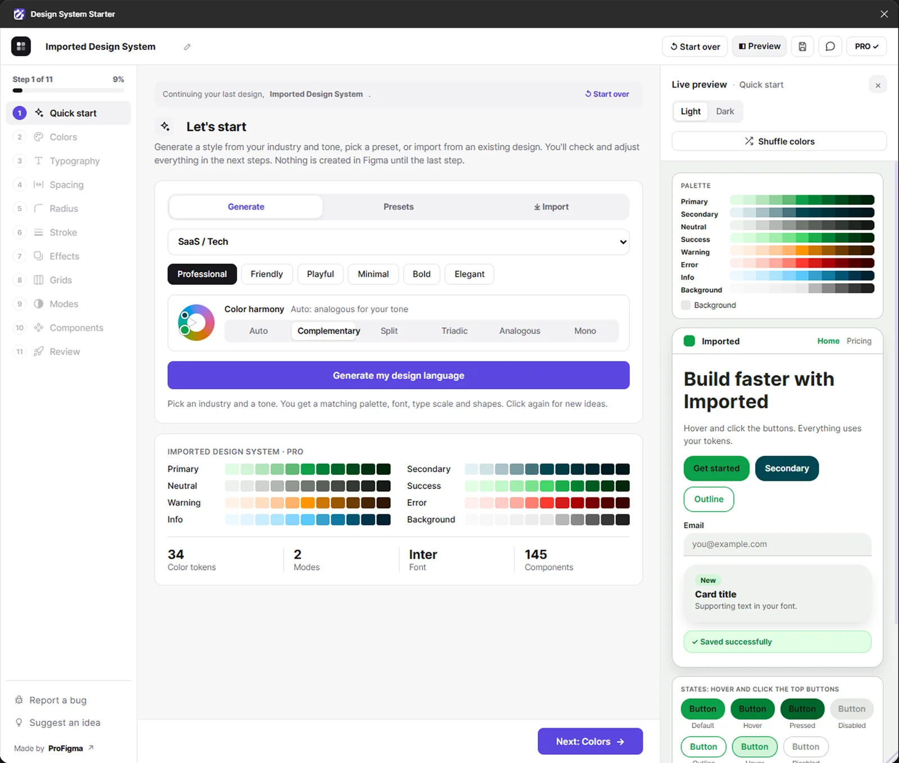Click Shuffle colors button
This screenshot has height=763, width=899.
pyautogui.click(x=779, y=141)
